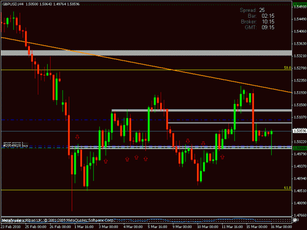Click the 25 Feb 00:00 time label

pyautogui.click(x=36, y=227)
